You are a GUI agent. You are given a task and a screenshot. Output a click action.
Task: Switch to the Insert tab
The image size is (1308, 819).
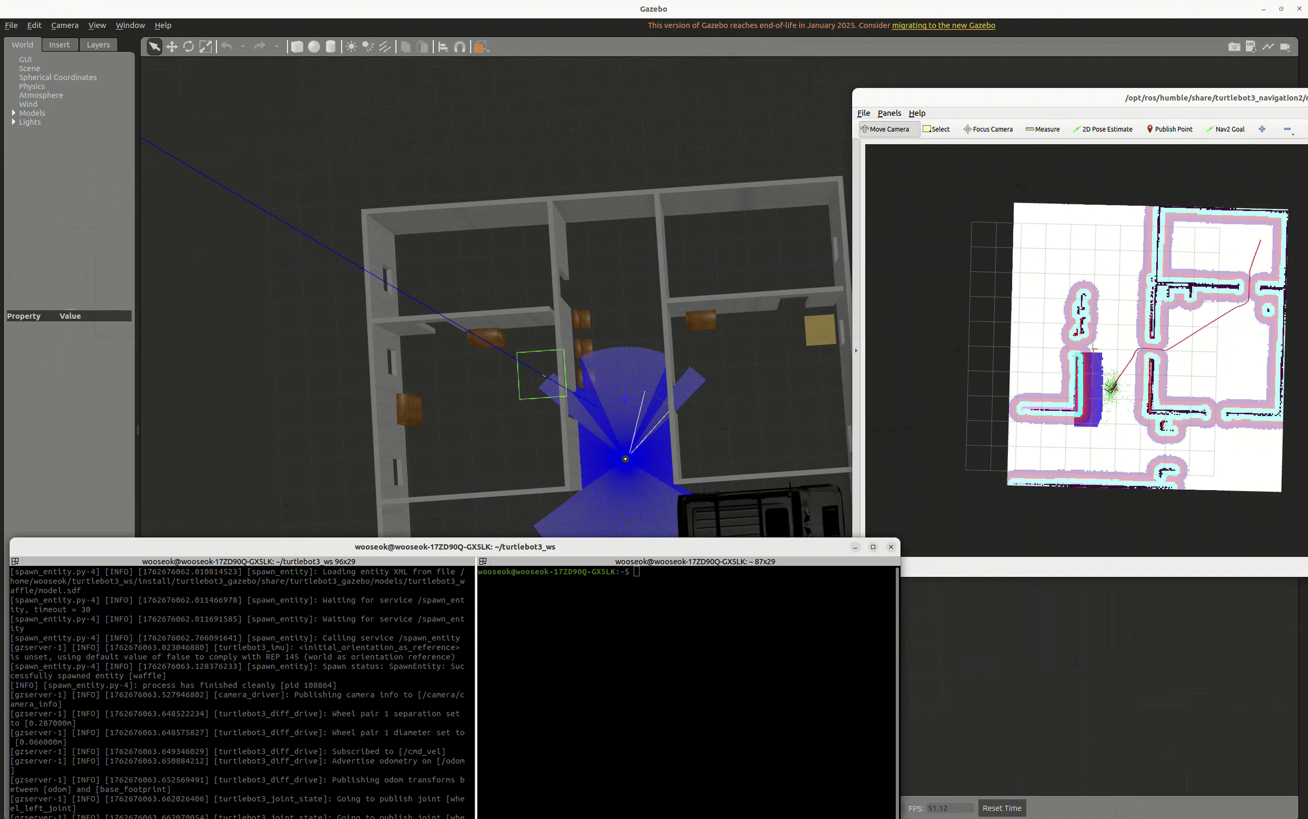[x=59, y=45]
